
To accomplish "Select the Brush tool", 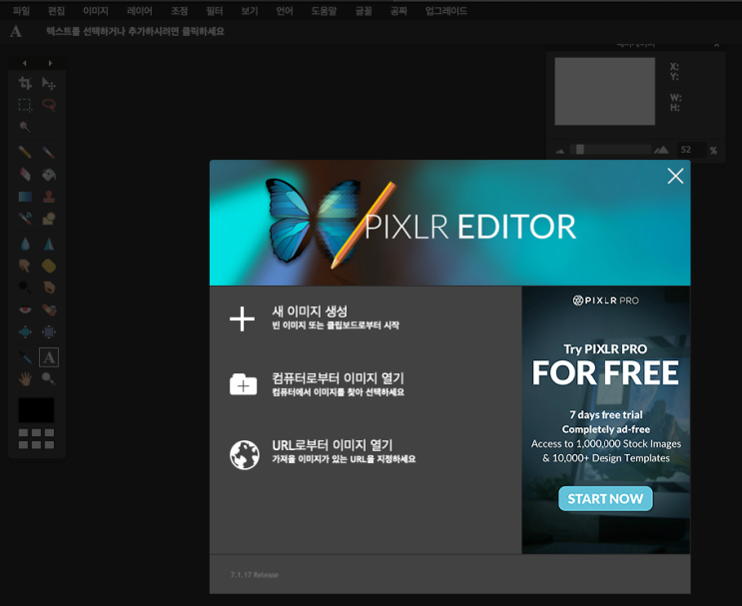I will pos(49,152).
